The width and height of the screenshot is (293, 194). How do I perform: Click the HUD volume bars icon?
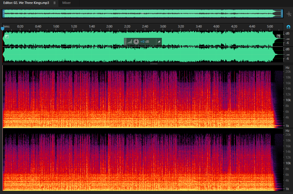point(129,42)
